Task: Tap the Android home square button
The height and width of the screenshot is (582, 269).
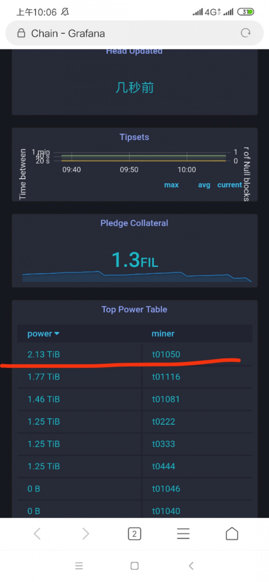Action: (x=134, y=566)
